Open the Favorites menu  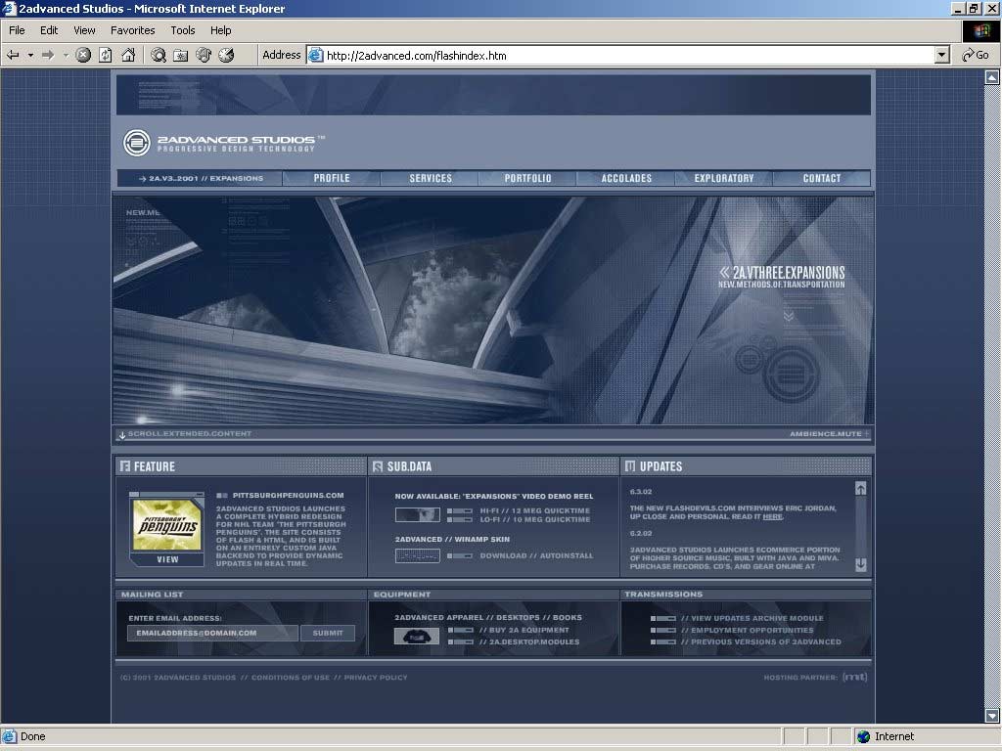point(132,30)
